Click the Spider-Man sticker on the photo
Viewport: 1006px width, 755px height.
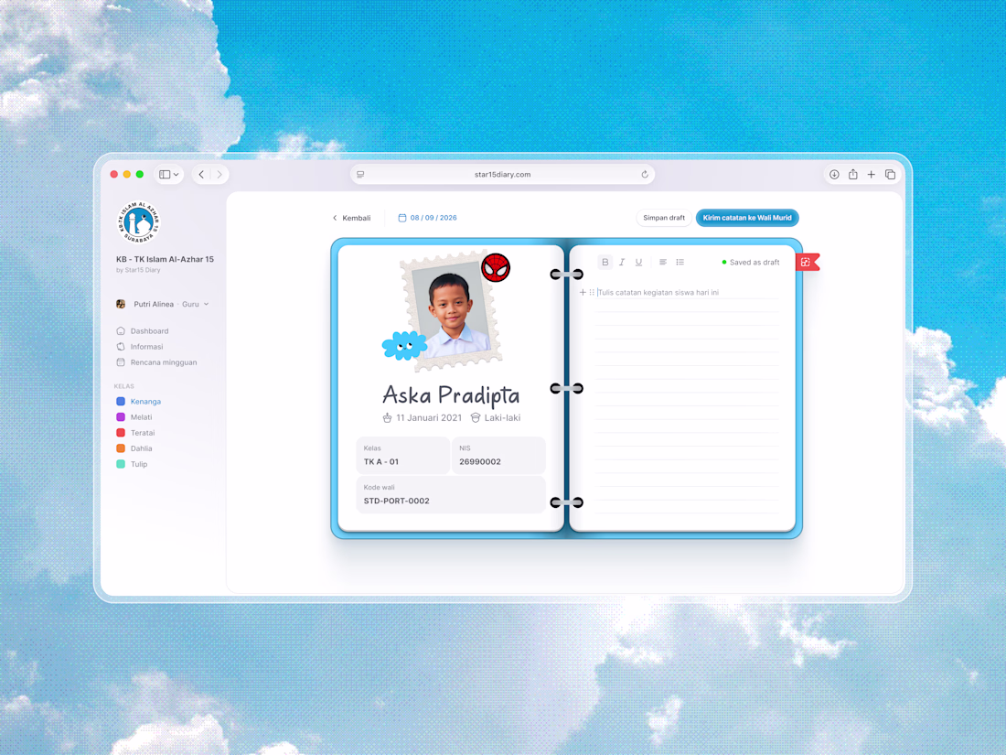click(x=496, y=268)
